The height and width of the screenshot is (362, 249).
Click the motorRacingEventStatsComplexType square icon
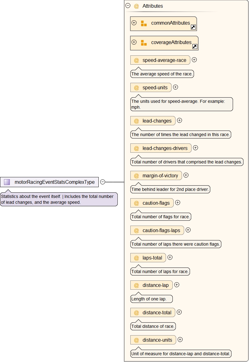tap(7, 182)
